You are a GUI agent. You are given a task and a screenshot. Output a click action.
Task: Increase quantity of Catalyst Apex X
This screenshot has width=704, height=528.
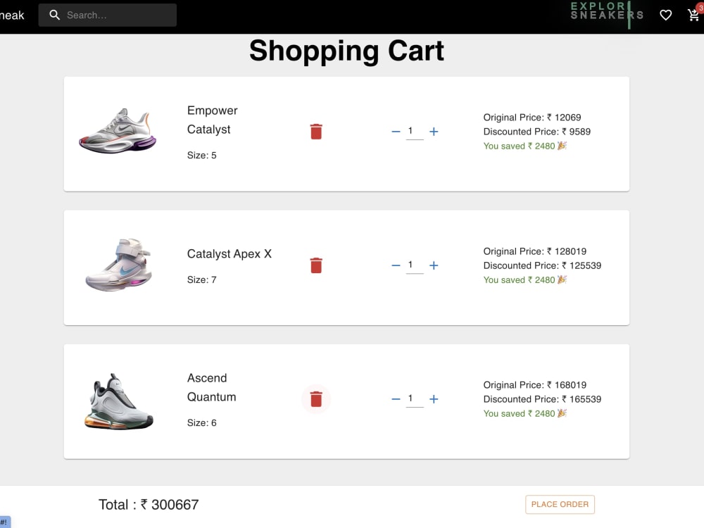pos(434,265)
